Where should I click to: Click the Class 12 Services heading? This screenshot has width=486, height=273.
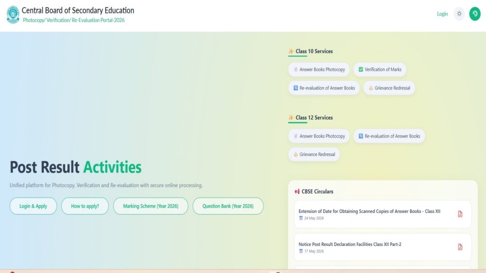(314, 118)
